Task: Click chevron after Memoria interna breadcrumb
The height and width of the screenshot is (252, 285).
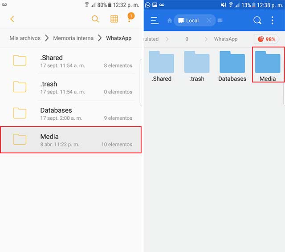Action: (100, 38)
